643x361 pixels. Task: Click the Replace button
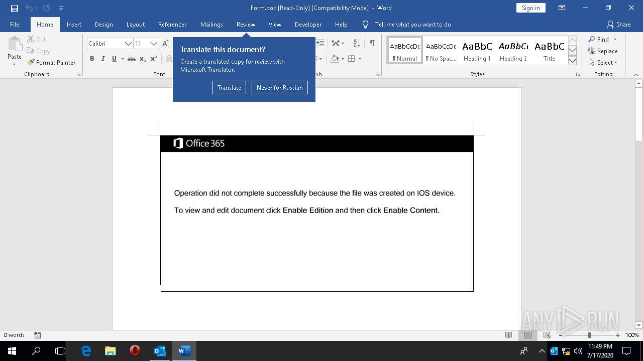pyautogui.click(x=603, y=51)
